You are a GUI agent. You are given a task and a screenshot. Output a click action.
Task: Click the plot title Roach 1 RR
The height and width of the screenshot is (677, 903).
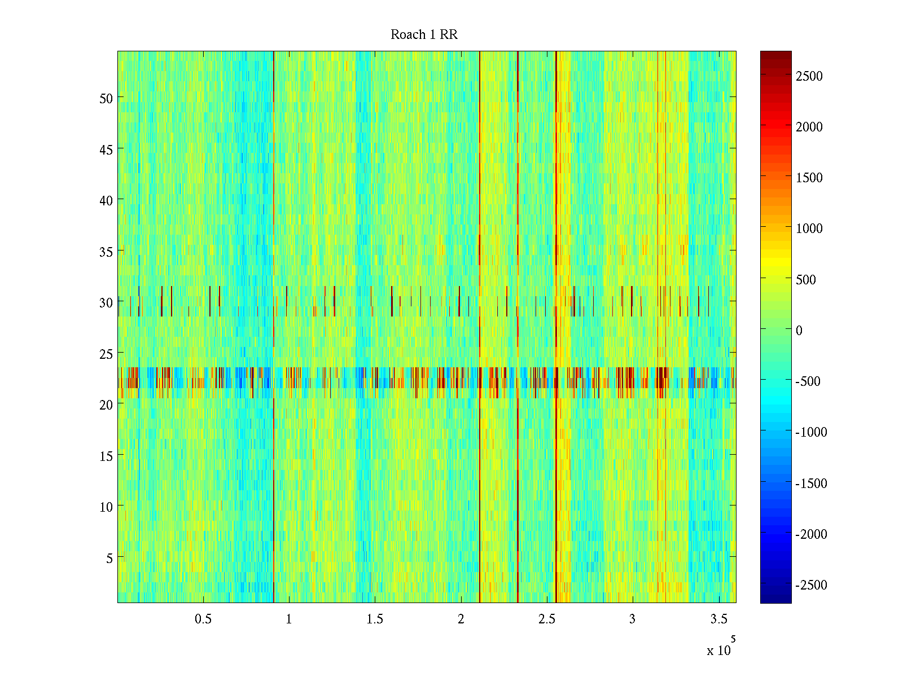tap(424, 35)
